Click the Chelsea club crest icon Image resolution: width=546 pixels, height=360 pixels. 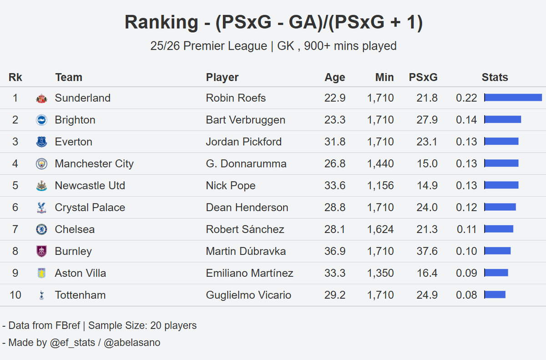pyautogui.click(x=41, y=229)
